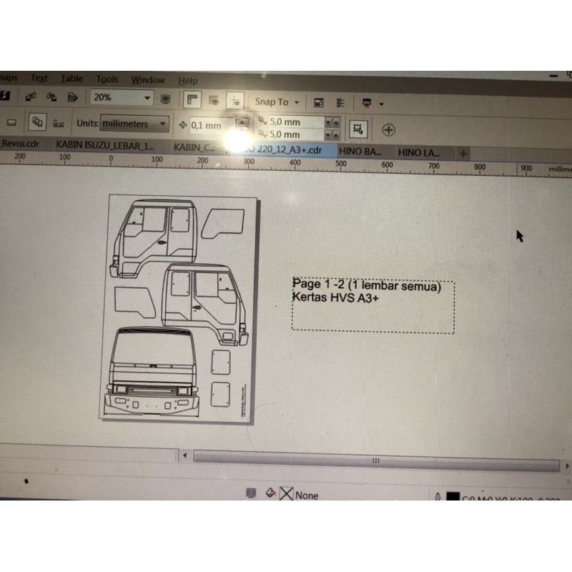This screenshot has height=572, width=572.
Task: Open the Window menu
Action: click(148, 80)
